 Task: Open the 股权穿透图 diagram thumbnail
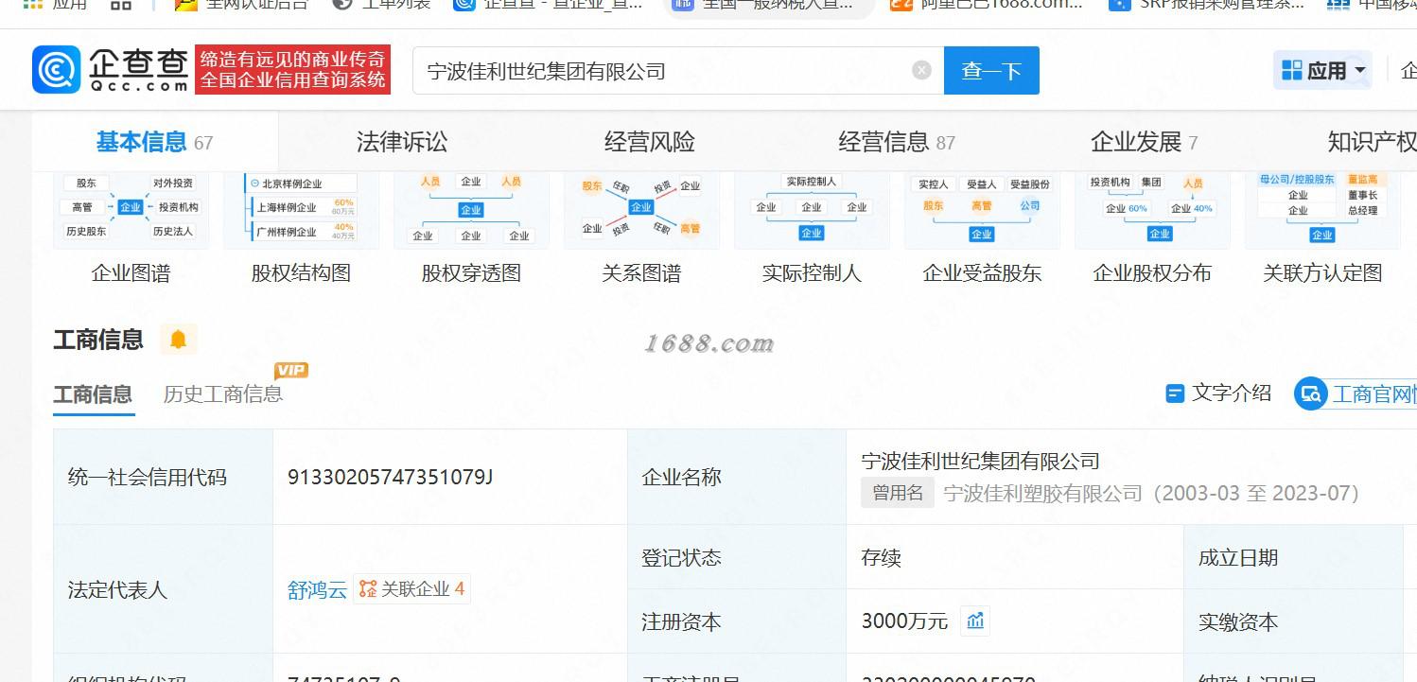(471, 210)
